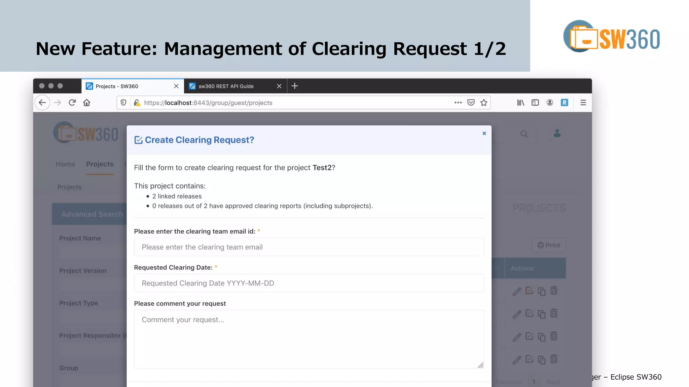Viewport: 689px width, 387px height.
Task: Delete the second project row
Action: 554,313
